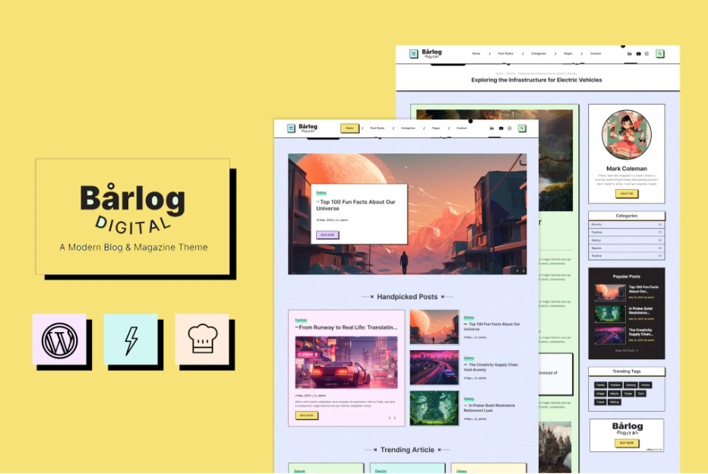Viewport: 708px width, 474px height.
Task: Click About Me button under Mark Coleman
Action: click(x=627, y=194)
